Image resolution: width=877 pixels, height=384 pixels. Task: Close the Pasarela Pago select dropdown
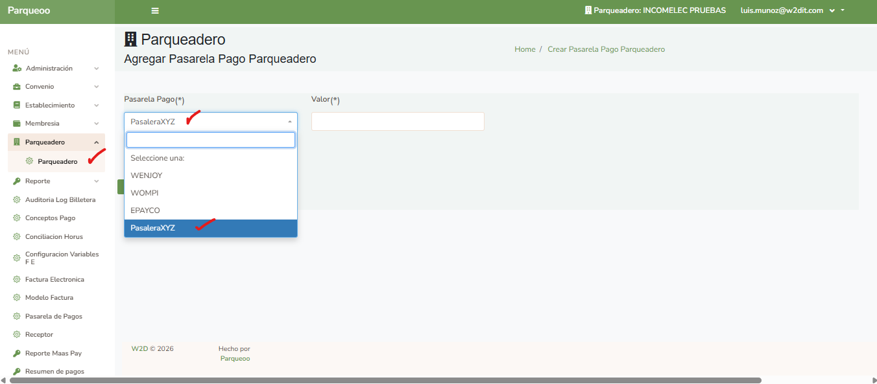(x=289, y=122)
